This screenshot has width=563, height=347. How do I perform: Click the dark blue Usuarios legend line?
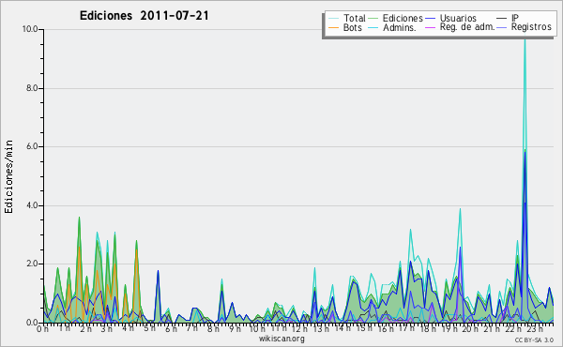430,19
